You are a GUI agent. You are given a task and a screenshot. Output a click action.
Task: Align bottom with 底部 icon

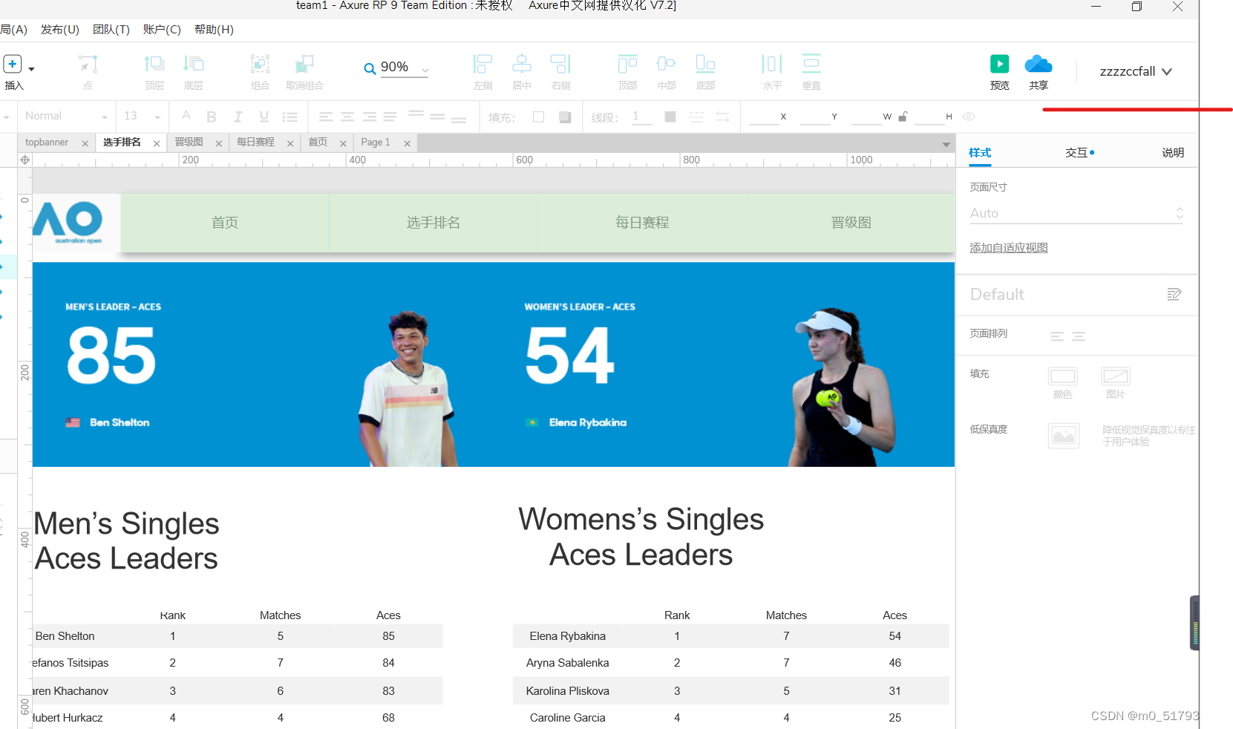tap(705, 64)
